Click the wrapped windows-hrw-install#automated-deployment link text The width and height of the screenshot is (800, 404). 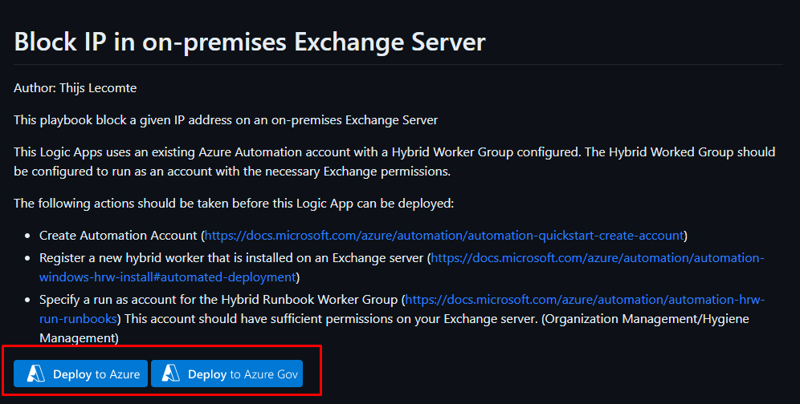(167, 277)
